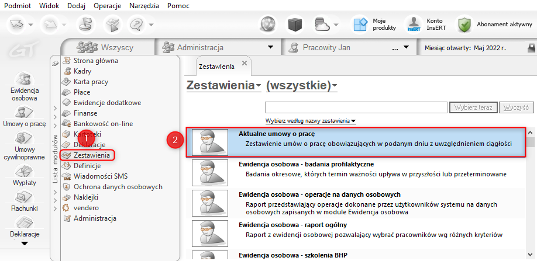The image size is (537, 261).
Task: Open the Pomoc menu
Action: click(x=178, y=6)
